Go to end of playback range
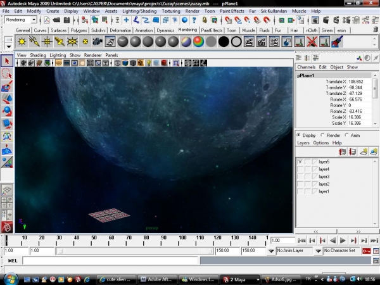 pyautogui.click(x=374, y=241)
